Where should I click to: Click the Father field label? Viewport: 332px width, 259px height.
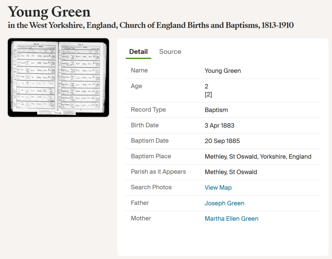click(x=140, y=203)
